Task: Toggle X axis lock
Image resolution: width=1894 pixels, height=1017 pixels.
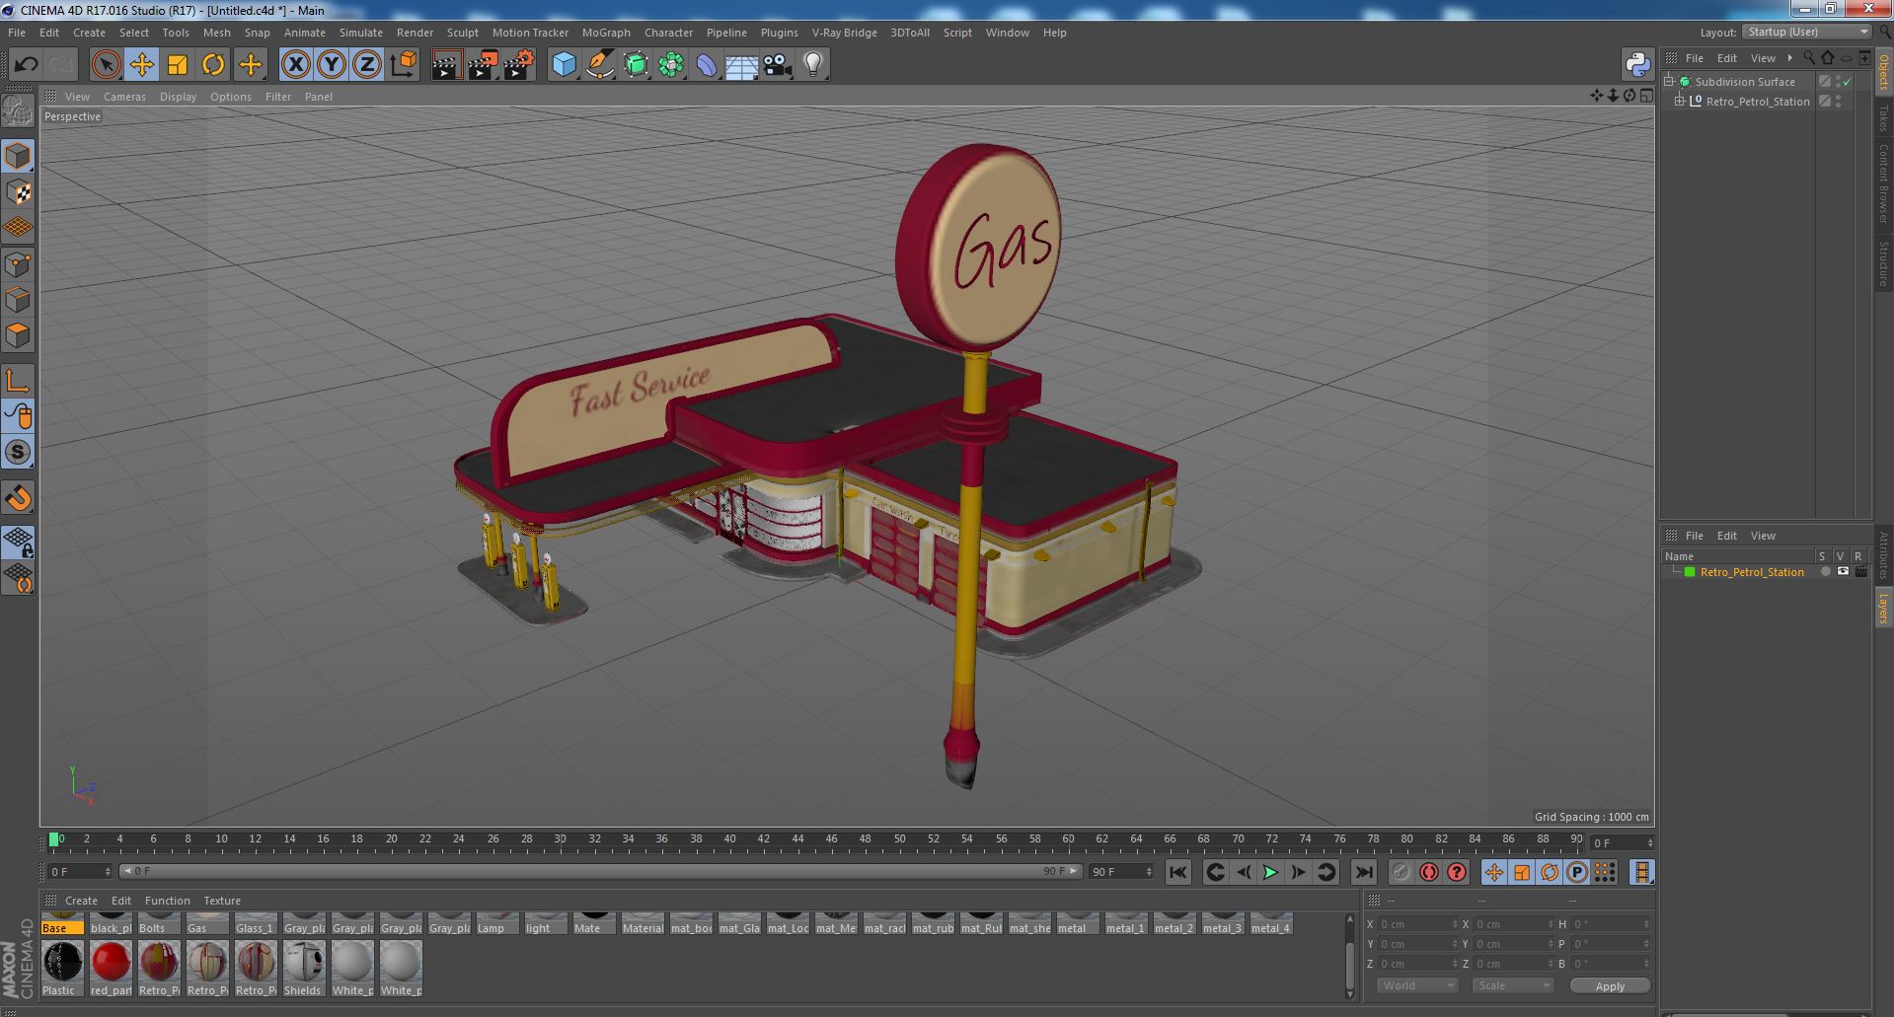Action: pyautogui.click(x=295, y=65)
